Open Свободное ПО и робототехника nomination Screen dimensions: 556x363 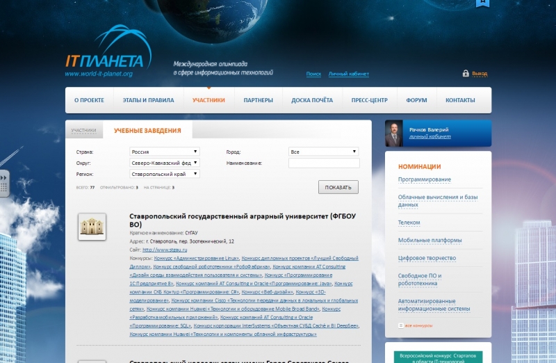tap(420, 280)
